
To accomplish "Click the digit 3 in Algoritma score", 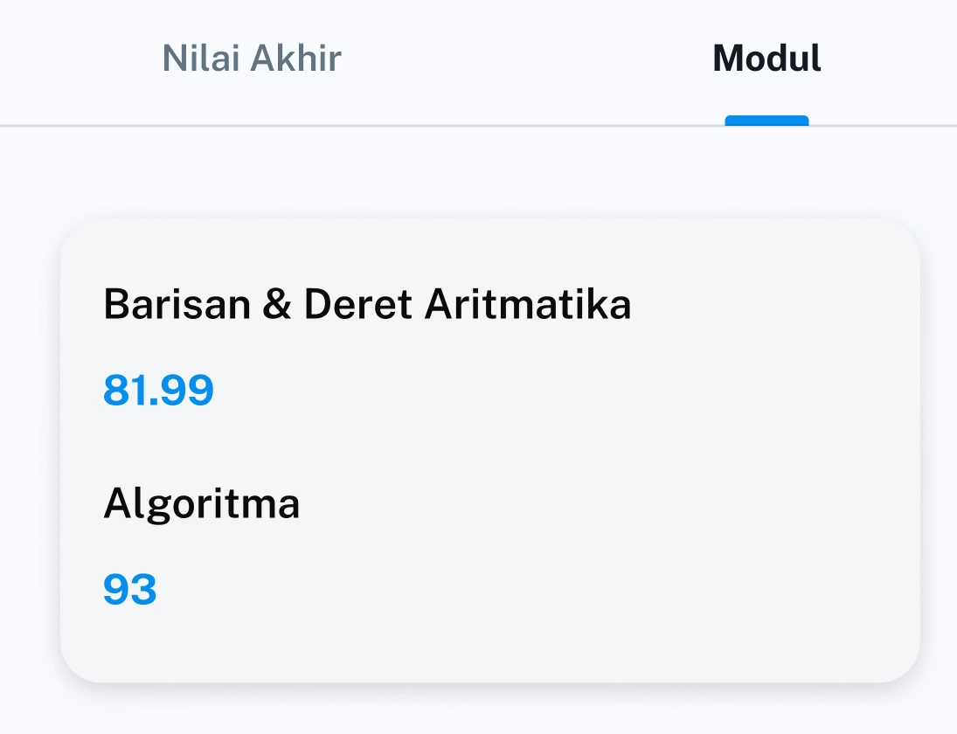I will coord(144,590).
